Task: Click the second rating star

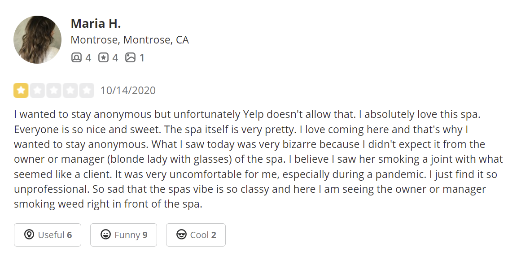Action: pyautogui.click(x=38, y=91)
